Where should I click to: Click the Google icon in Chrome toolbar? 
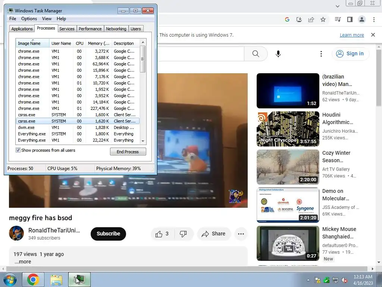287,19
